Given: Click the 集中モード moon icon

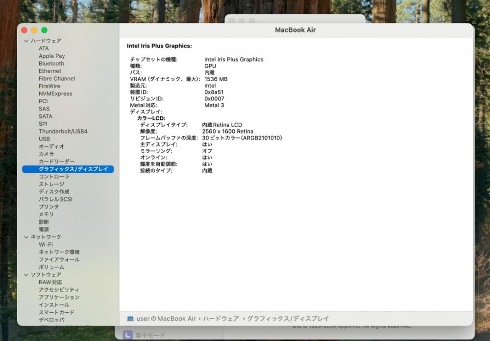Looking at the screenshot, I should point(128,335).
